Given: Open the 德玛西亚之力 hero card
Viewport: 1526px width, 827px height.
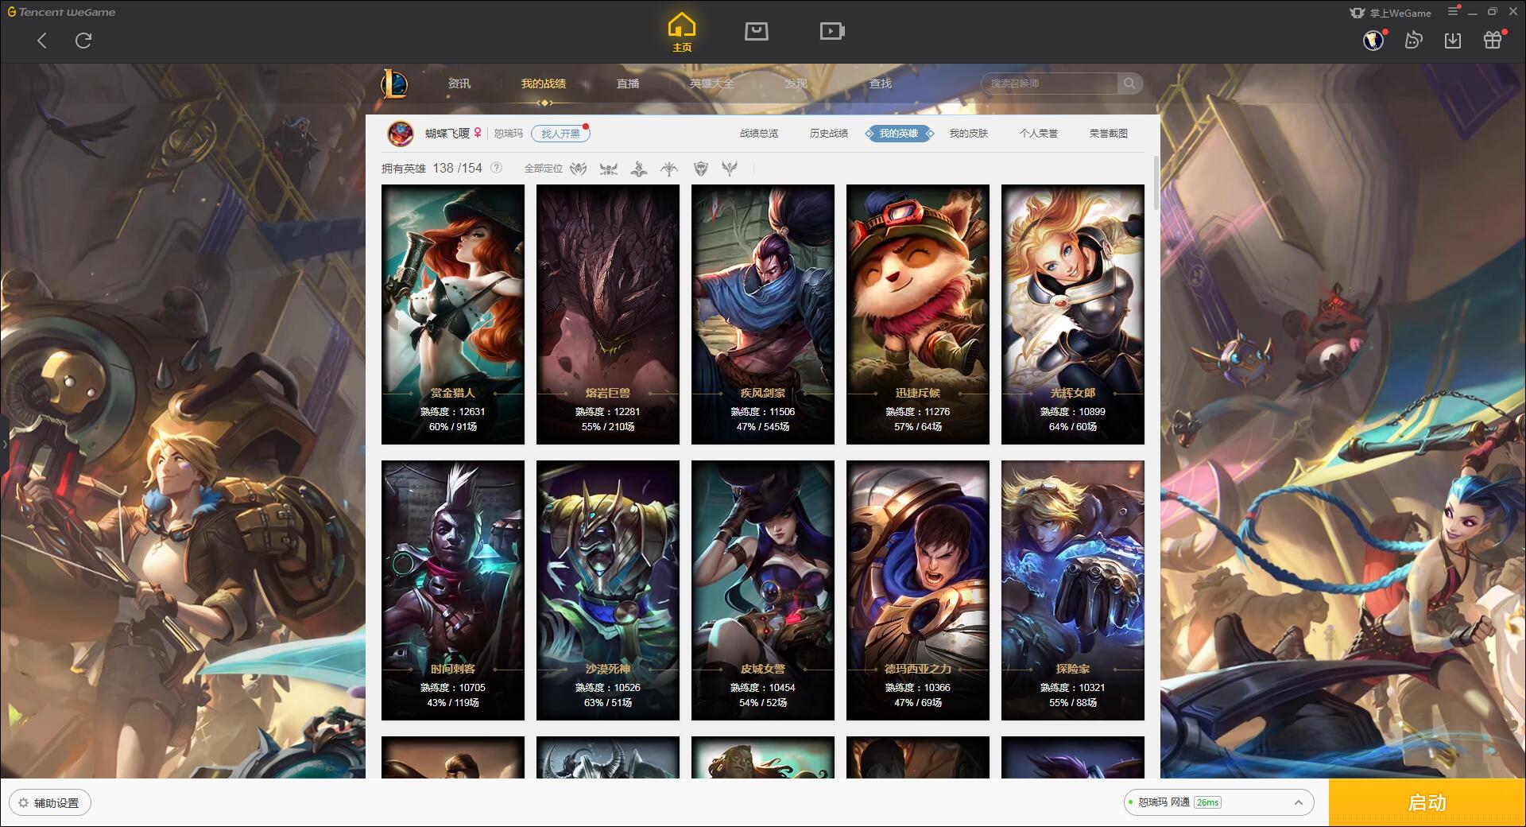Looking at the screenshot, I should [918, 590].
